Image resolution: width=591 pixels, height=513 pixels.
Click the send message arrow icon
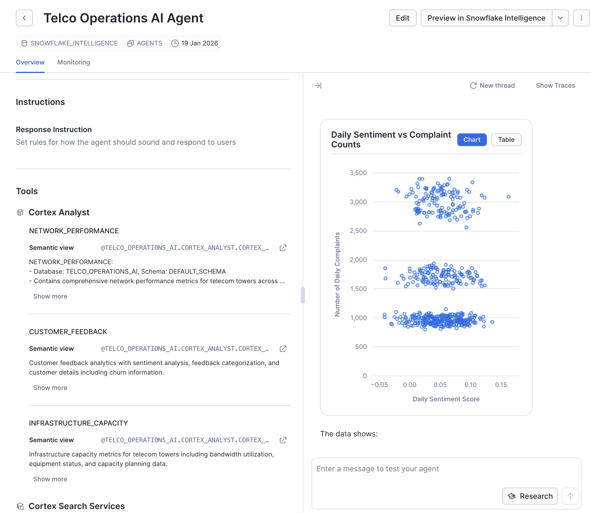570,496
